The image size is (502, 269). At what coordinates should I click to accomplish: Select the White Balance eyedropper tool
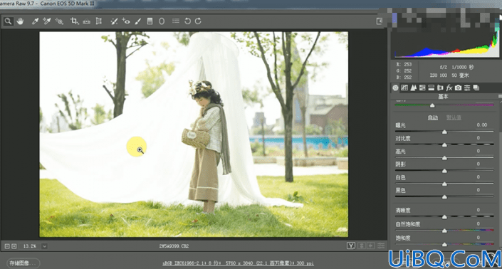coord(35,21)
